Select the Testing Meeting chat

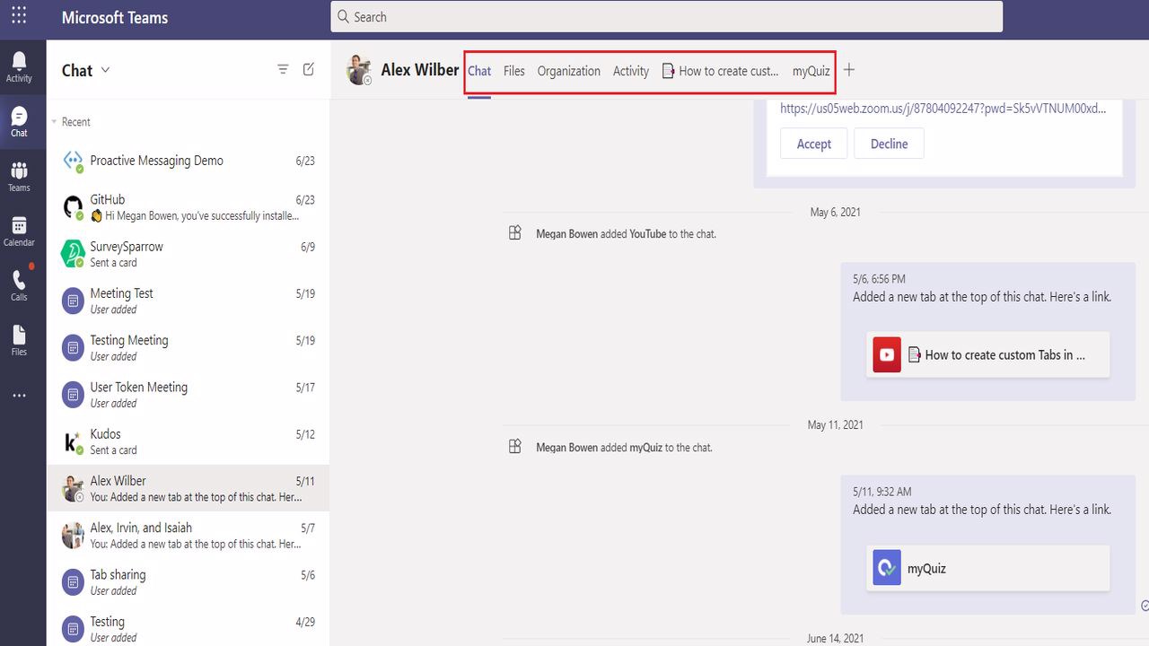189,347
